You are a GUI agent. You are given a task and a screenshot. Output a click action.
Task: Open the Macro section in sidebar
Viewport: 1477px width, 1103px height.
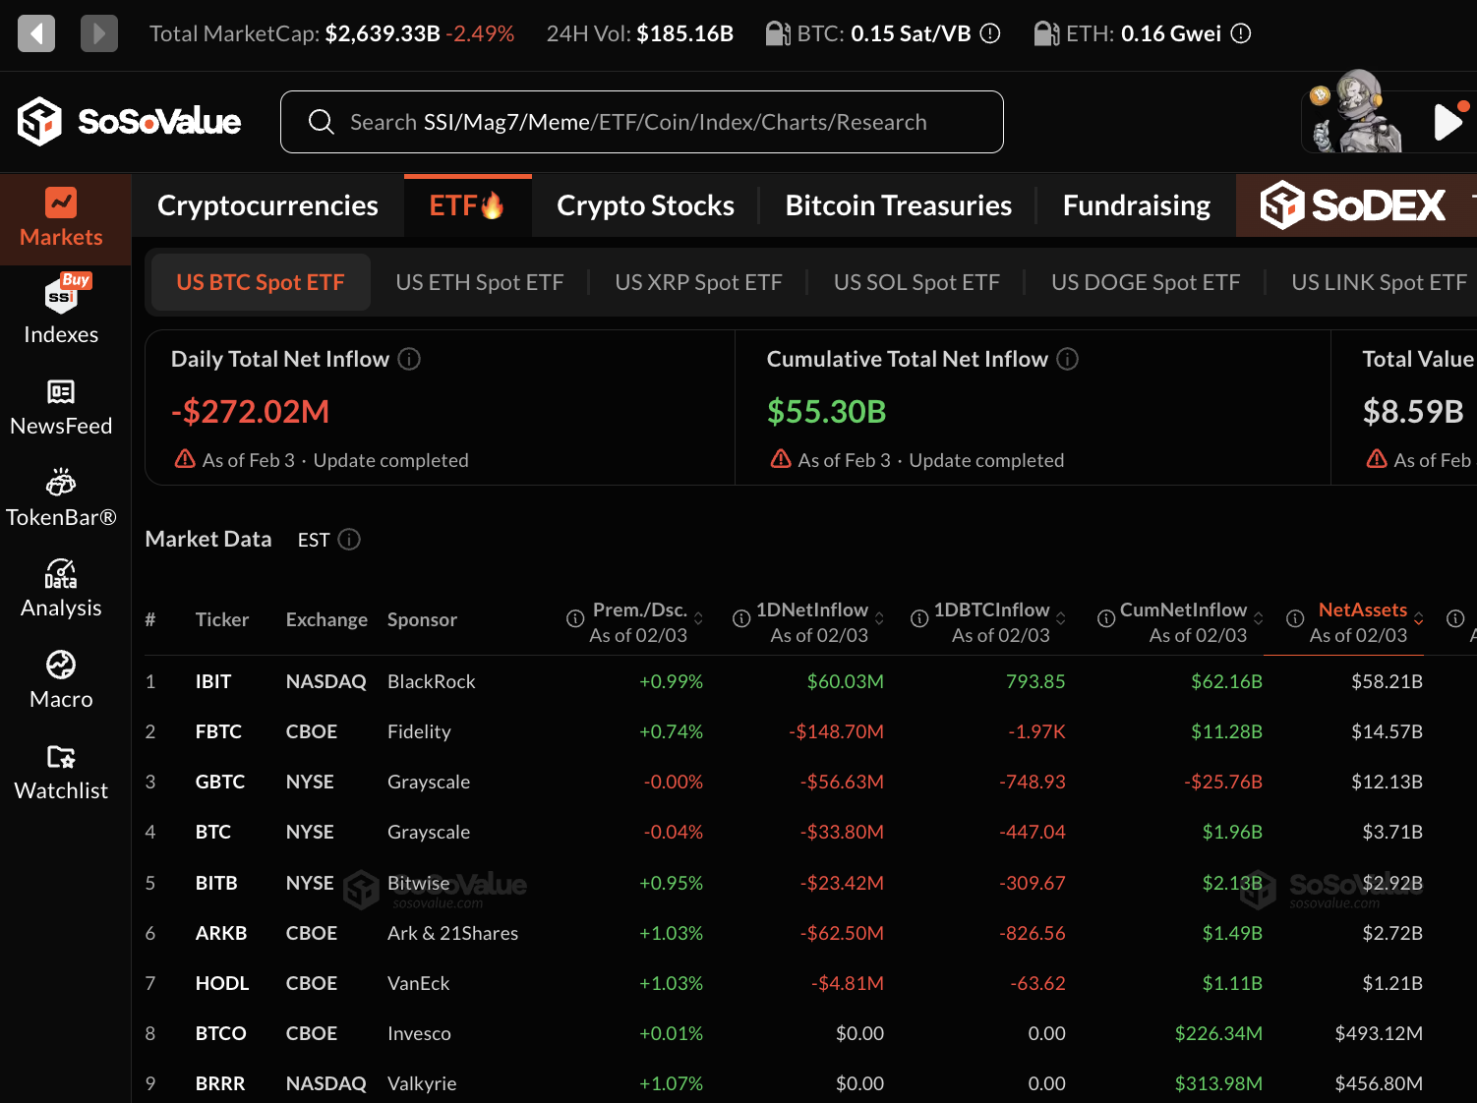pyautogui.click(x=61, y=678)
